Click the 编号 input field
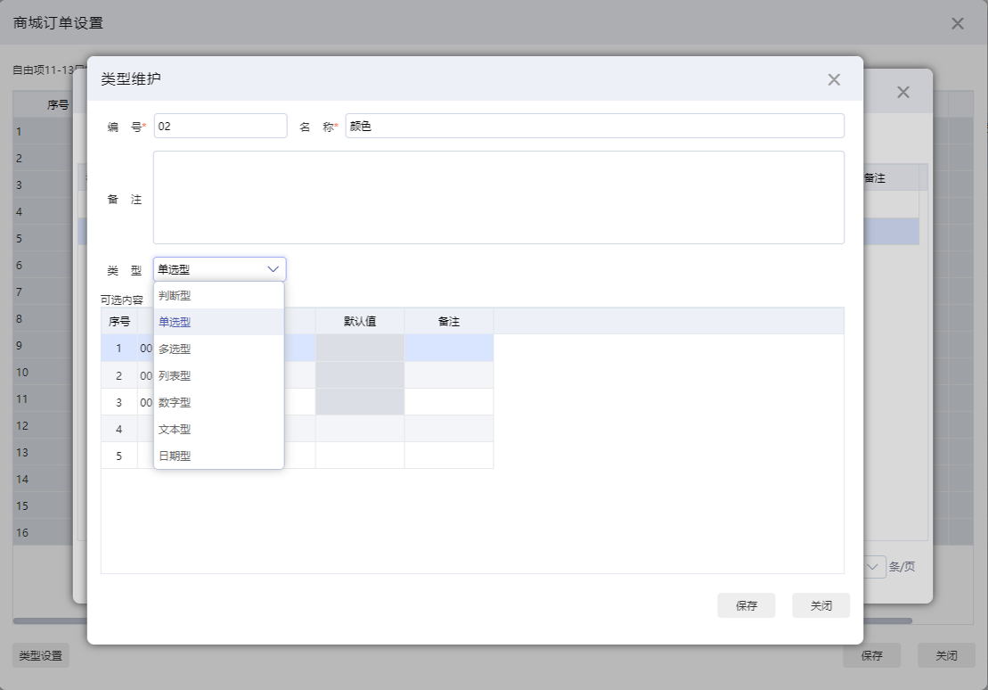The height and width of the screenshot is (690, 988). 221,126
